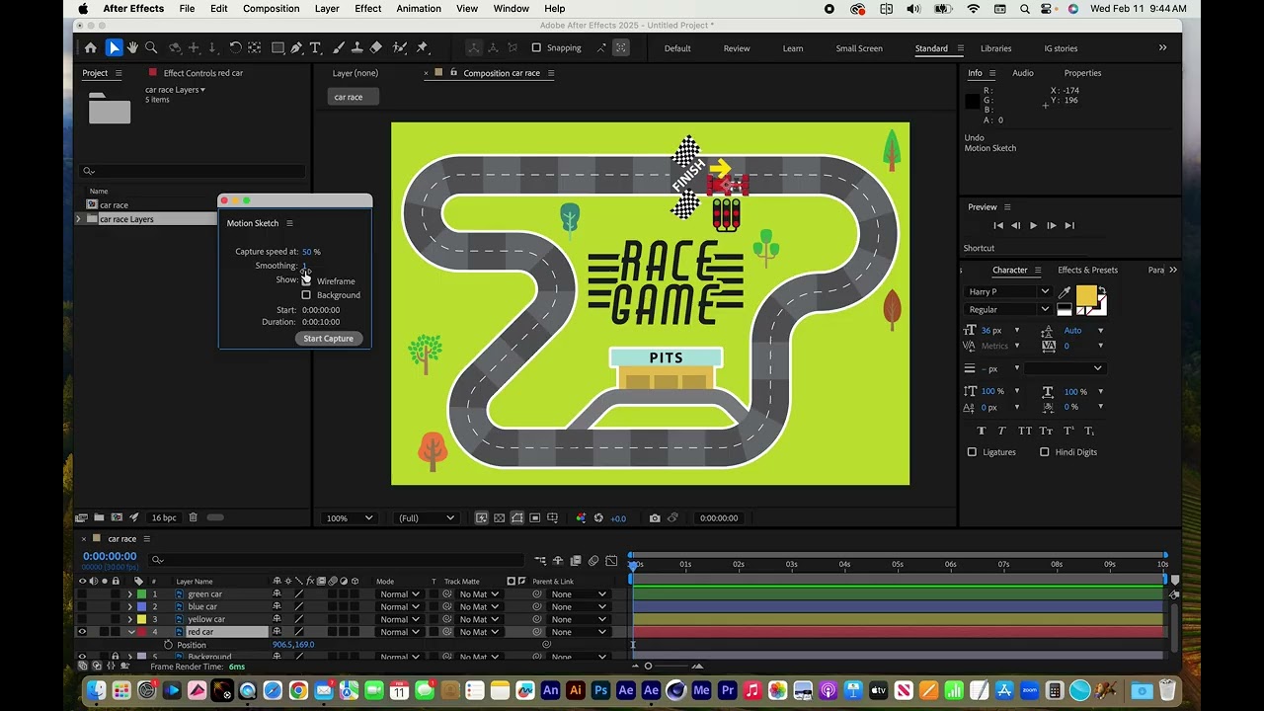Screen dimensions: 1264x711
Task: Select the Type text tool
Action: click(x=315, y=47)
